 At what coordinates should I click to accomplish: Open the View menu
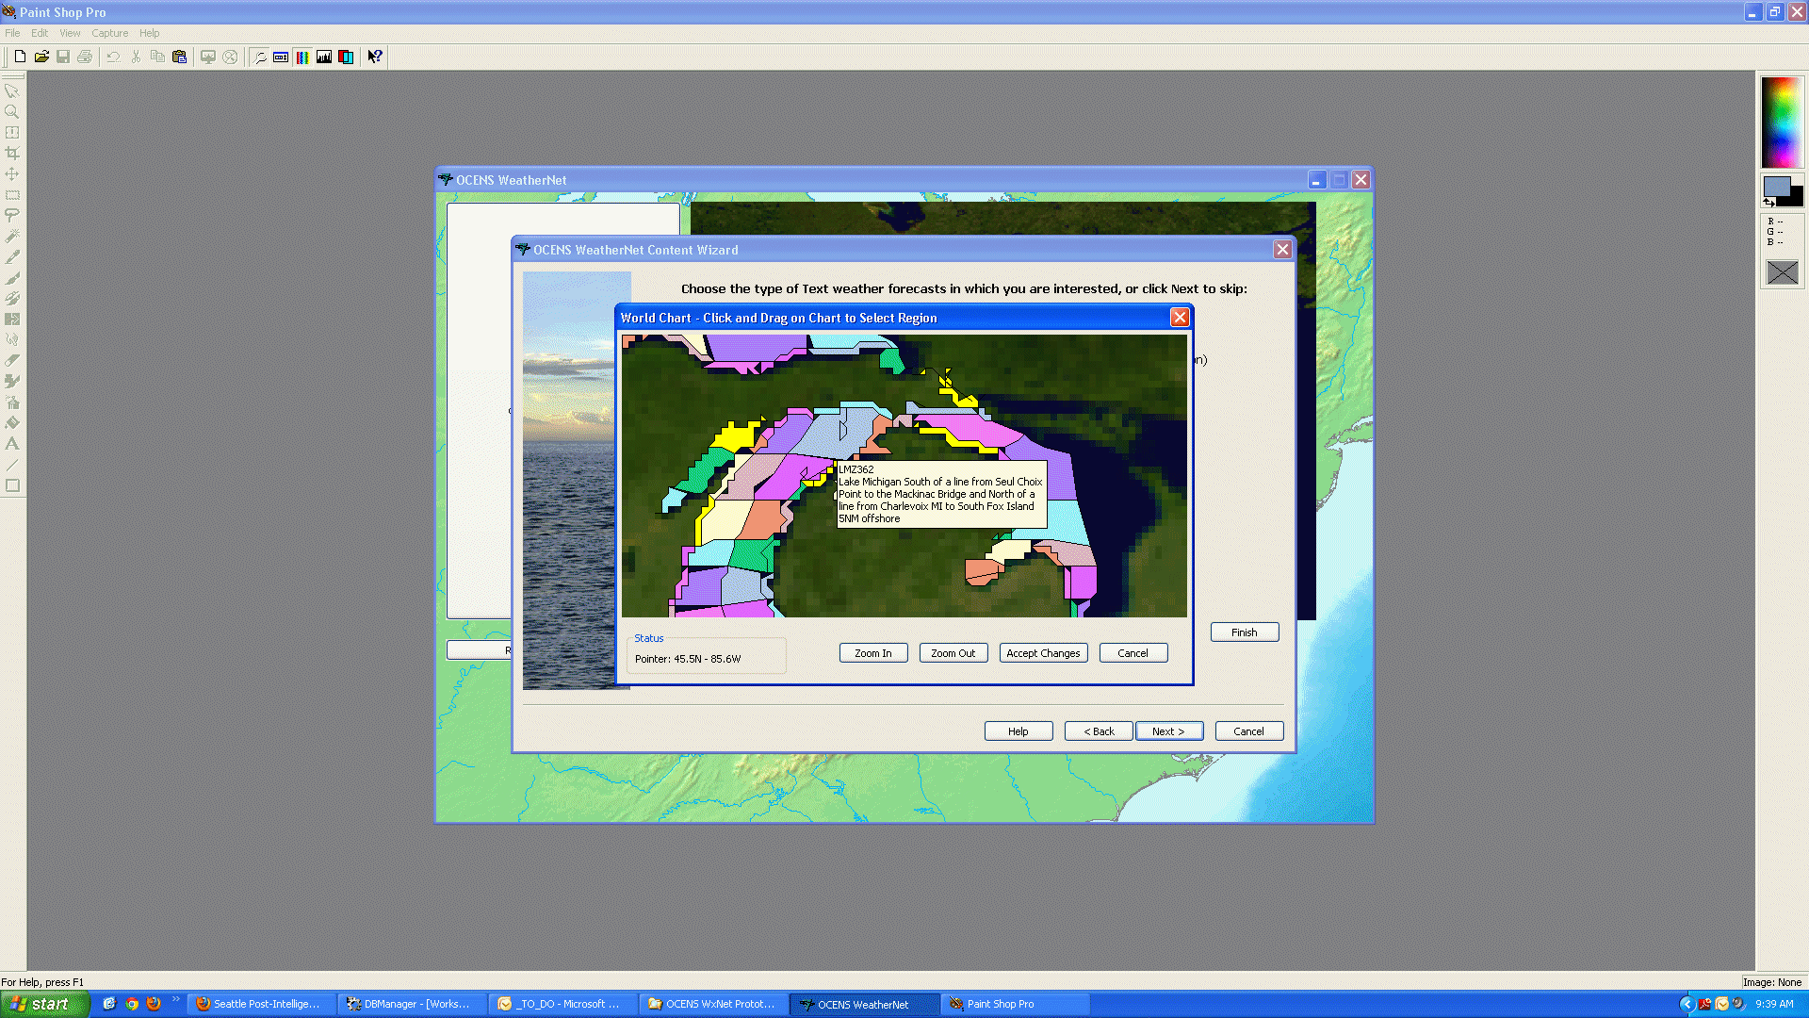[x=70, y=33]
